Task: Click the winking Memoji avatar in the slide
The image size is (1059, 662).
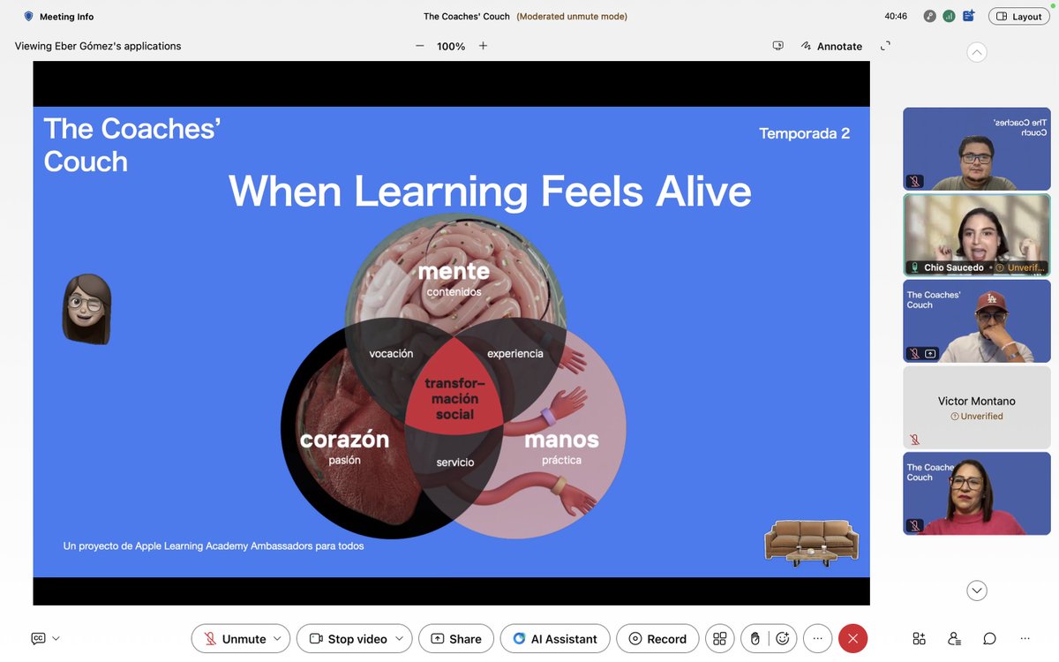Action: [x=86, y=308]
